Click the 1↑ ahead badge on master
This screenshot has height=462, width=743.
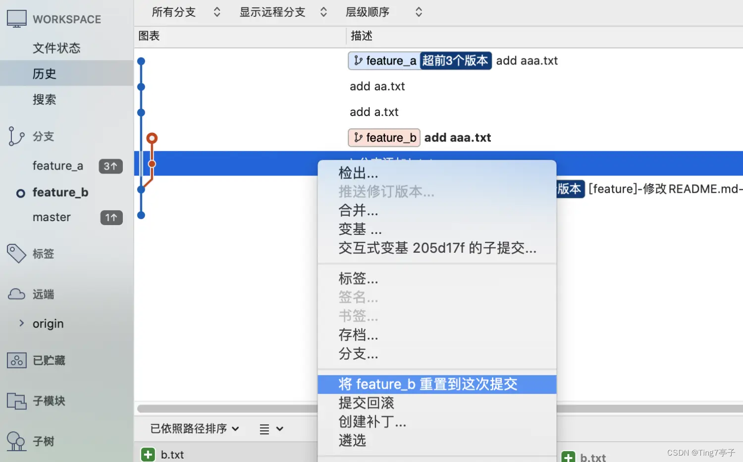[x=111, y=218]
